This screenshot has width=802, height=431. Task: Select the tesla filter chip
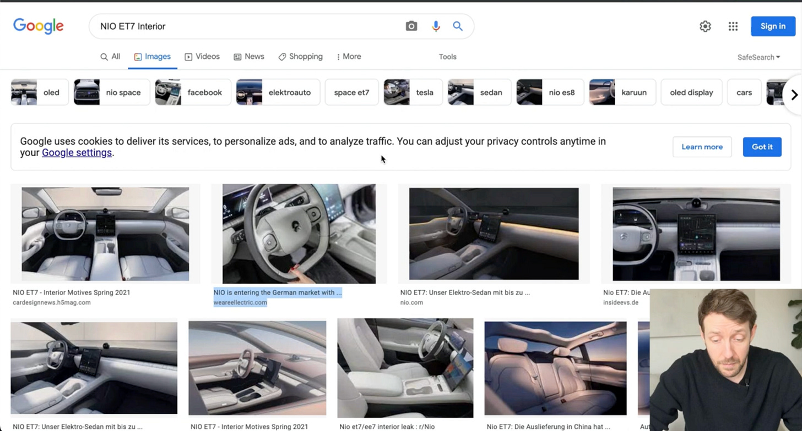pyautogui.click(x=413, y=92)
